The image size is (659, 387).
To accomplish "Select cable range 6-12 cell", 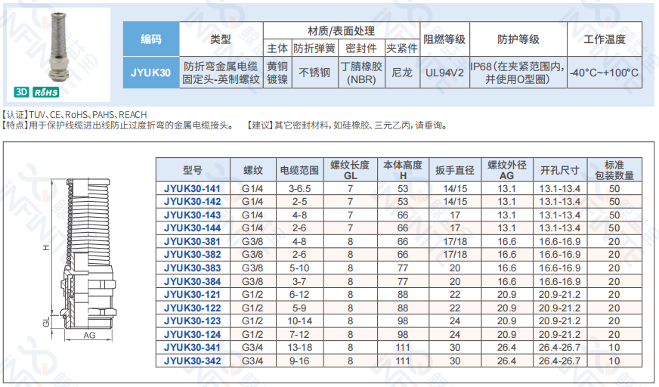I will [x=300, y=294].
